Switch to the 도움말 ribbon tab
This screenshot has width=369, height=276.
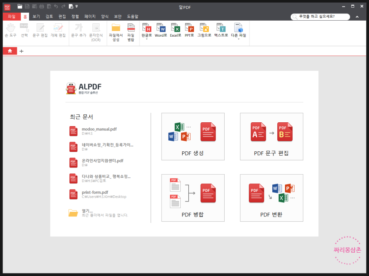click(x=133, y=16)
